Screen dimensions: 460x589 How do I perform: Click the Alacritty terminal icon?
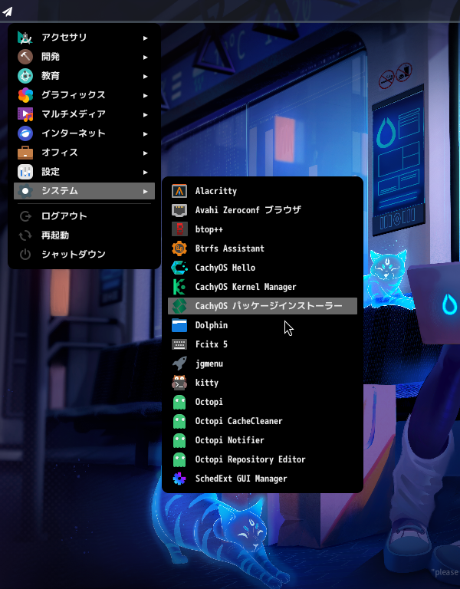pos(179,191)
